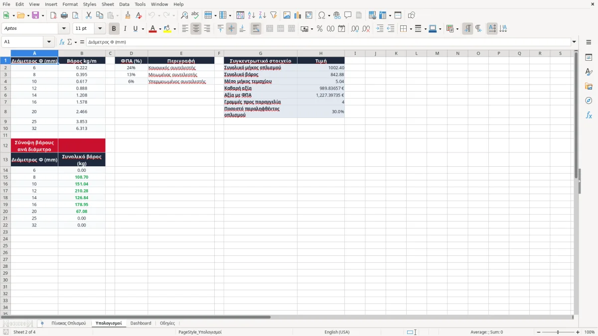Switch to the Dashboard sheet tab
Image resolution: width=598 pixels, height=336 pixels.
pos(141,324)
